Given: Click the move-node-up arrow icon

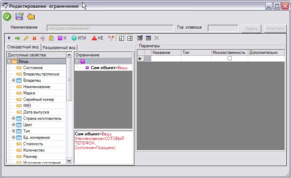Looking at the screenshot, I should [x=111, y=38].
